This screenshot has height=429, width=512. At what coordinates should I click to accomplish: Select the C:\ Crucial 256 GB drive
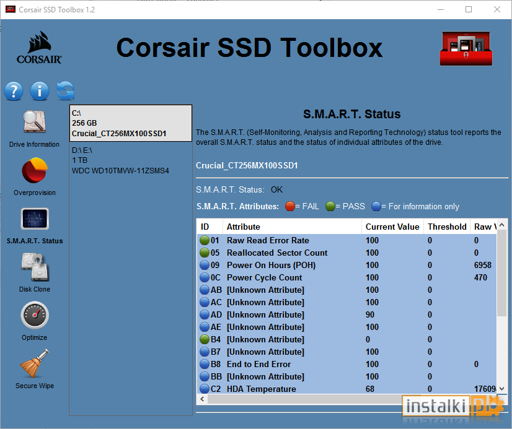click(131, 123)
